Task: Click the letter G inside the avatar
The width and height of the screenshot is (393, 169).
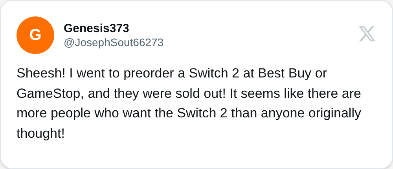Action: pyautogui.click(x=35, y=35)
